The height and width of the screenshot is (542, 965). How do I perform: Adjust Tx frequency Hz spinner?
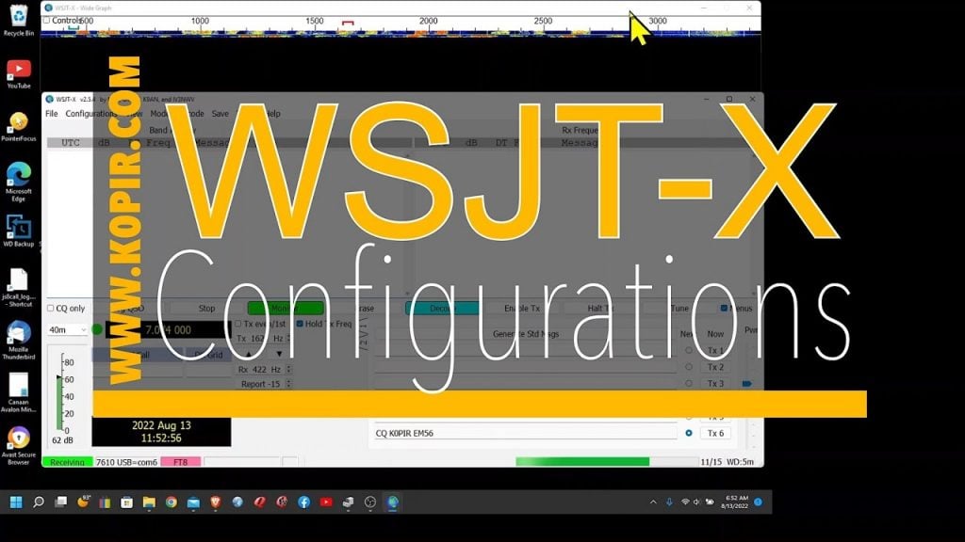[x=288, y=338]
